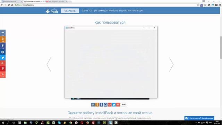Screen dimensions: 222x125
Task: Open the 'Не качается? Задай вопрос' chat
Action: [x=199, y=118]
